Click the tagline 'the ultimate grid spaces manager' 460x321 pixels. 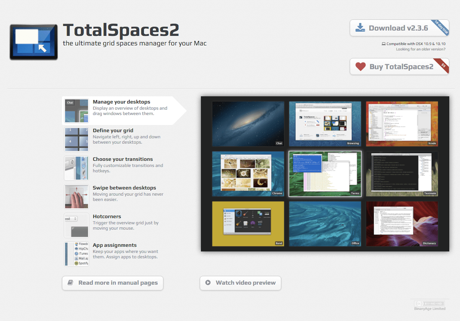(135, 44)
